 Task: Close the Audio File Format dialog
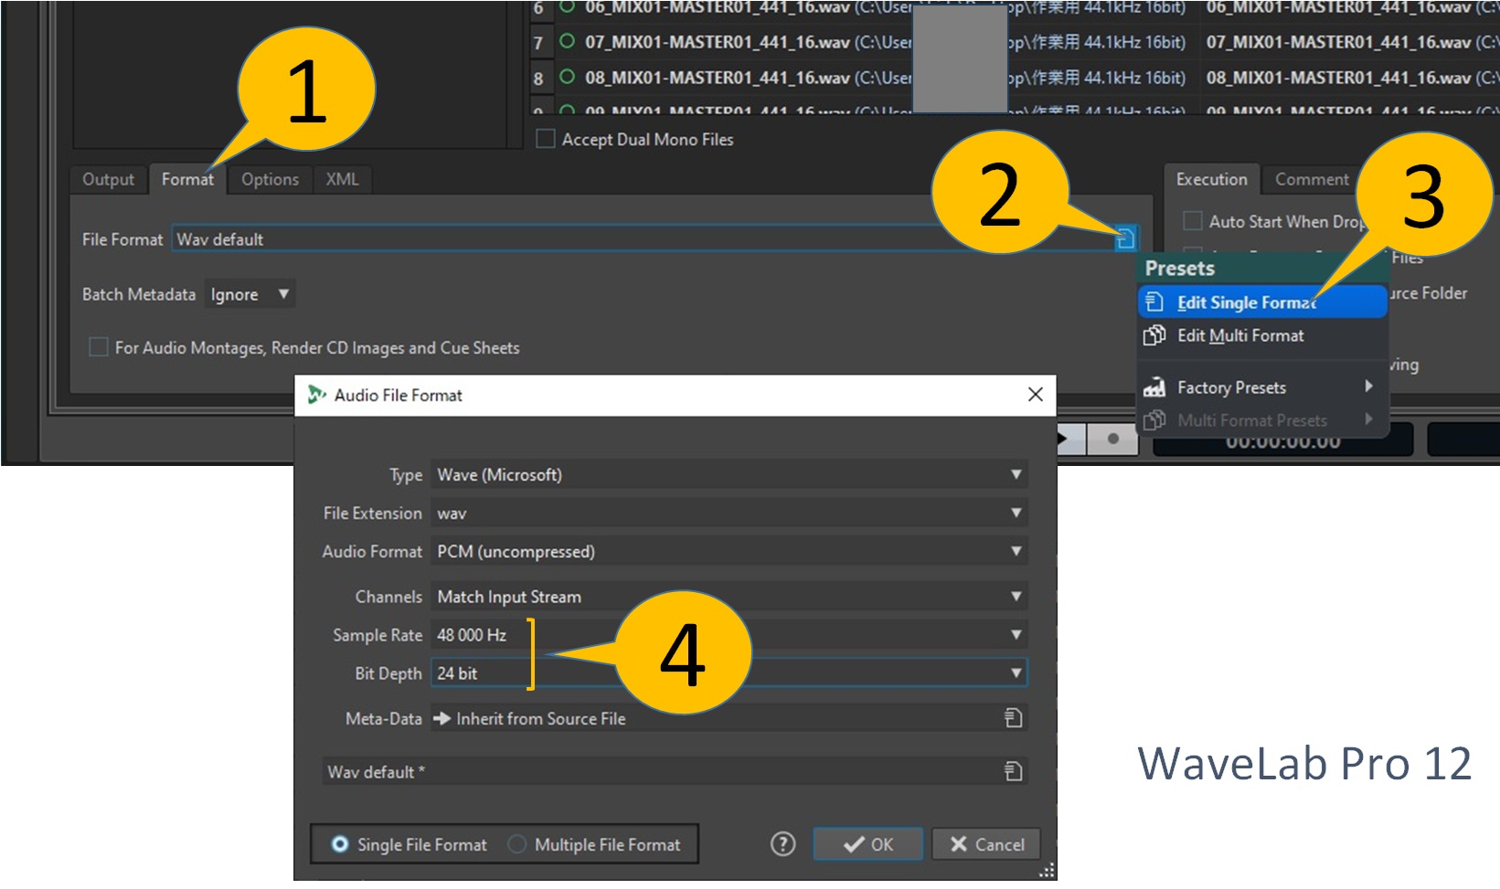pyautogui.click(x=1035, y=395)
